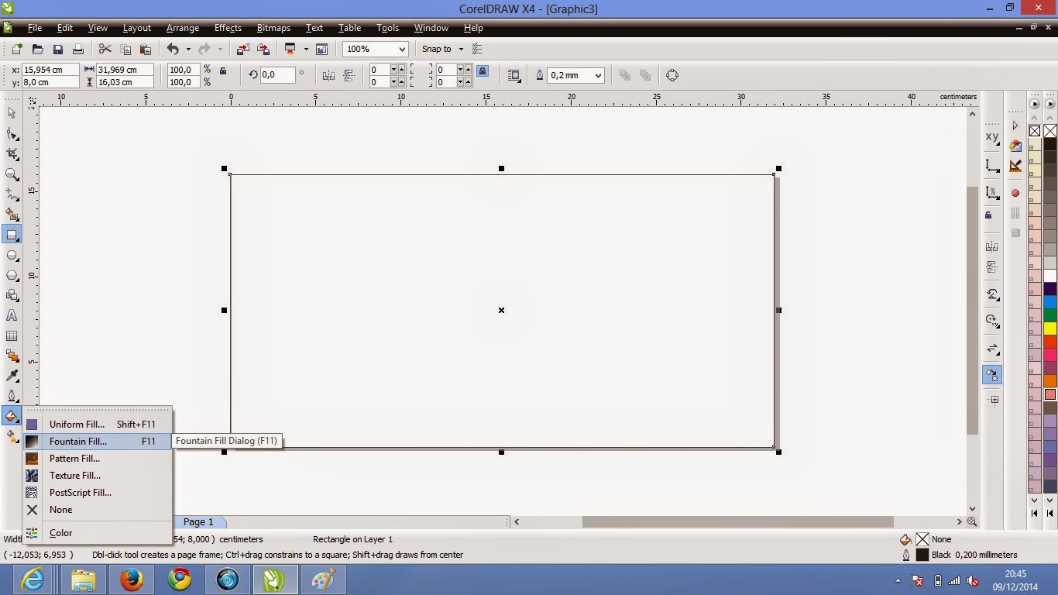
Task: Expand the undo history arrow
Action: pos(188,49)
